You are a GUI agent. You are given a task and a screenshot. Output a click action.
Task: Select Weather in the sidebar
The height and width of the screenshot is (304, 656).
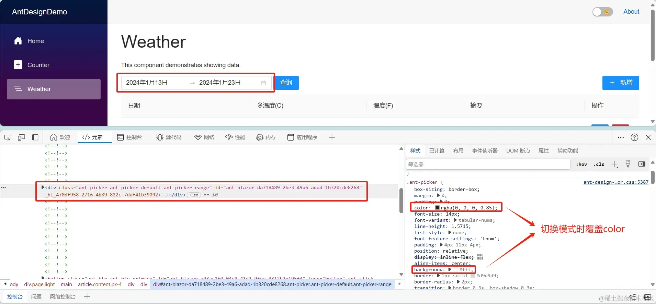(54, 89)
